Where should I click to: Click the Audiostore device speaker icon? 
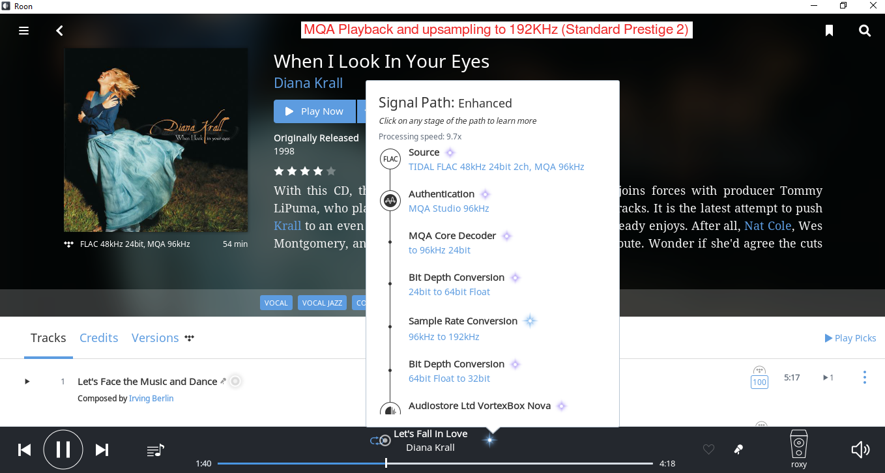(390, 410)
